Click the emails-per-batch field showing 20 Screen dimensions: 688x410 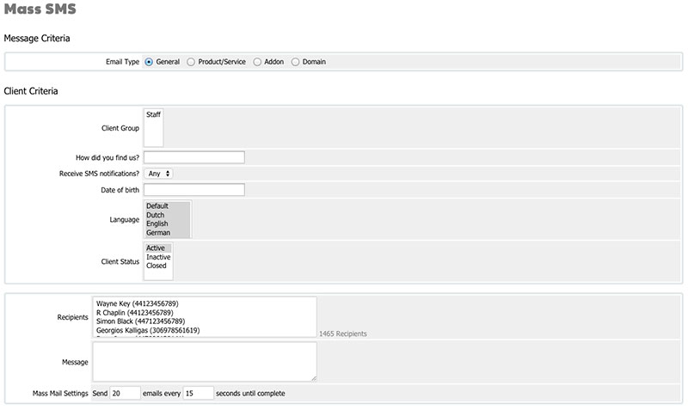tap(125, 394)
